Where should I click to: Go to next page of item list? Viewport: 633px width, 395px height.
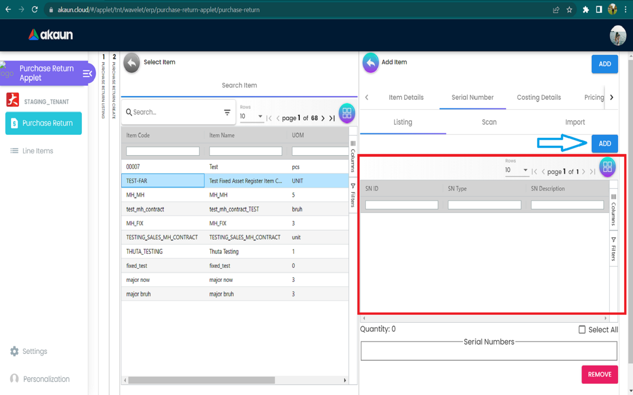pyautogui.click(x=323, y=118)
